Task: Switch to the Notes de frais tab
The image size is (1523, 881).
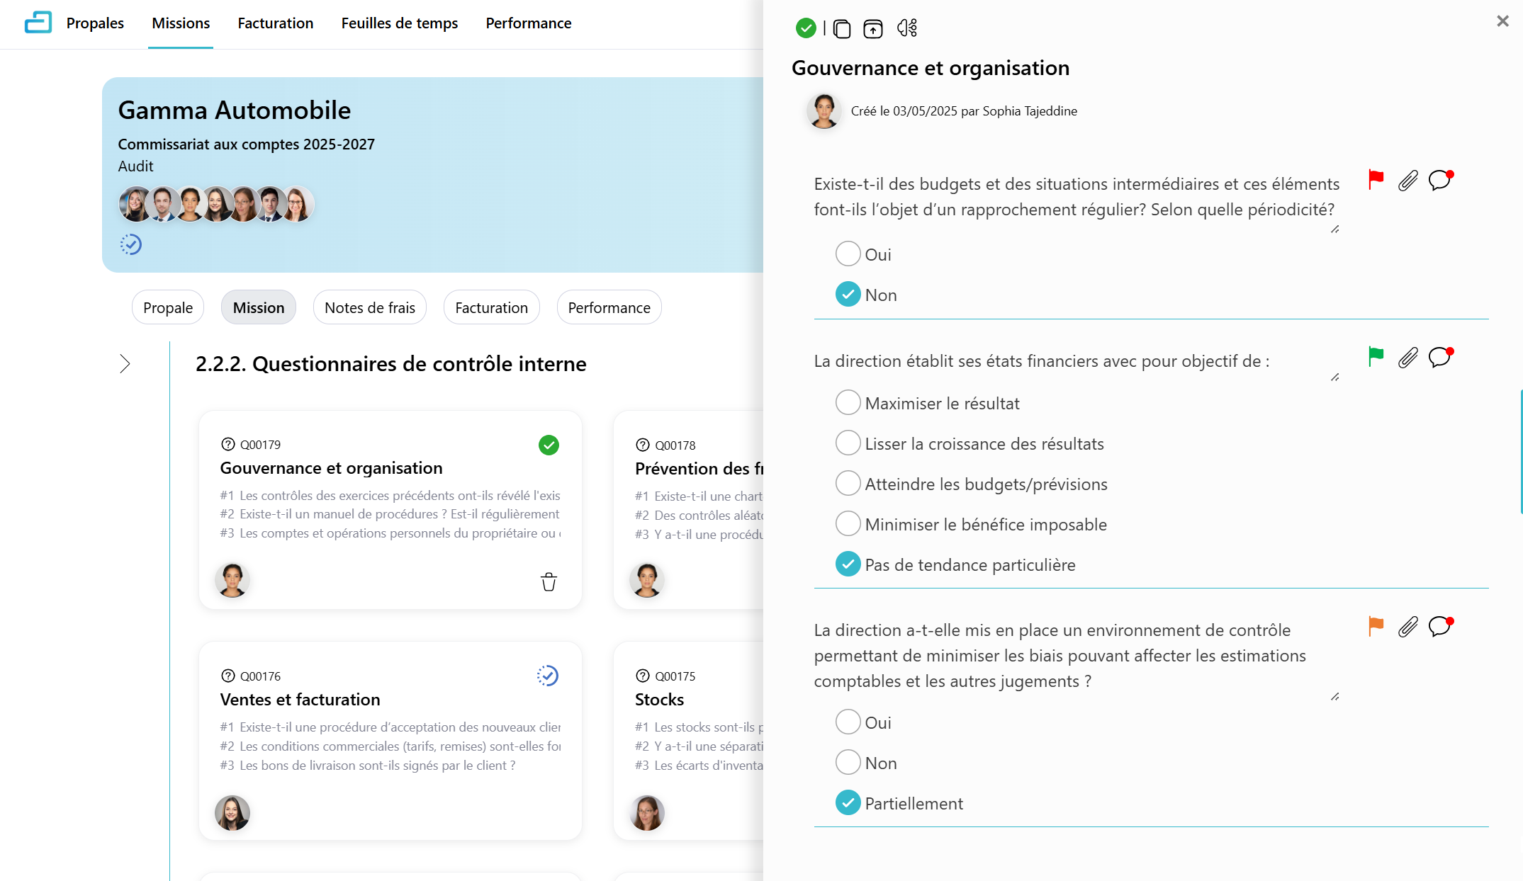Action: coord(369,307)
